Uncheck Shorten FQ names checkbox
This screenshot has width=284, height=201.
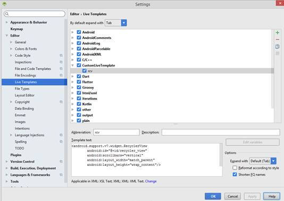coord(235,174)
